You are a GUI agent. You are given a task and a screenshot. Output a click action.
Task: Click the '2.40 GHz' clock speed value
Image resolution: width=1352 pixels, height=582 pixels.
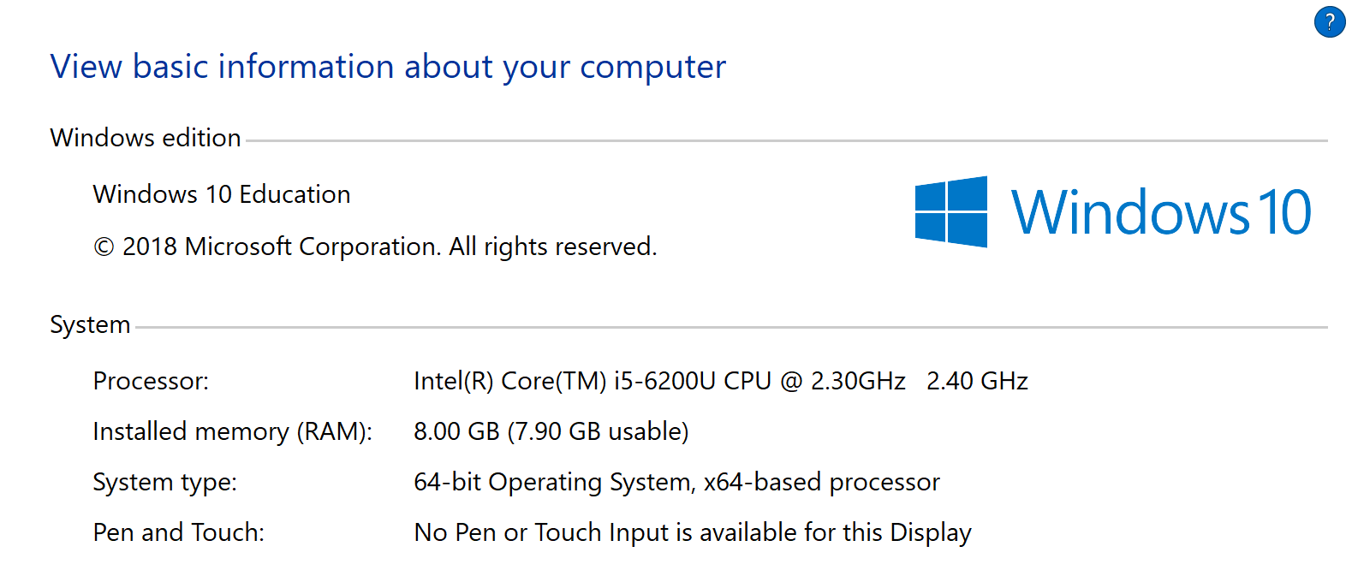(977, 381)
